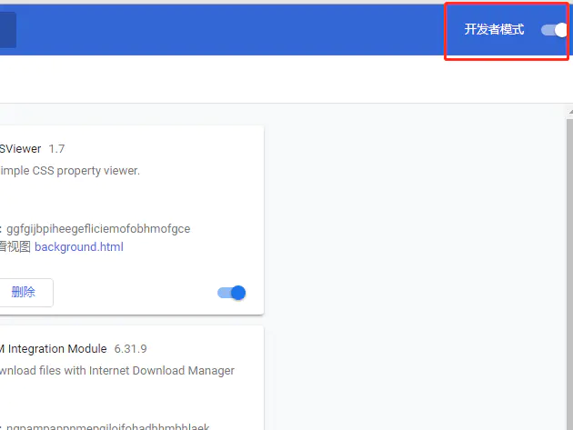Disable the CSSViewer extension toggle

click(232, 293)
